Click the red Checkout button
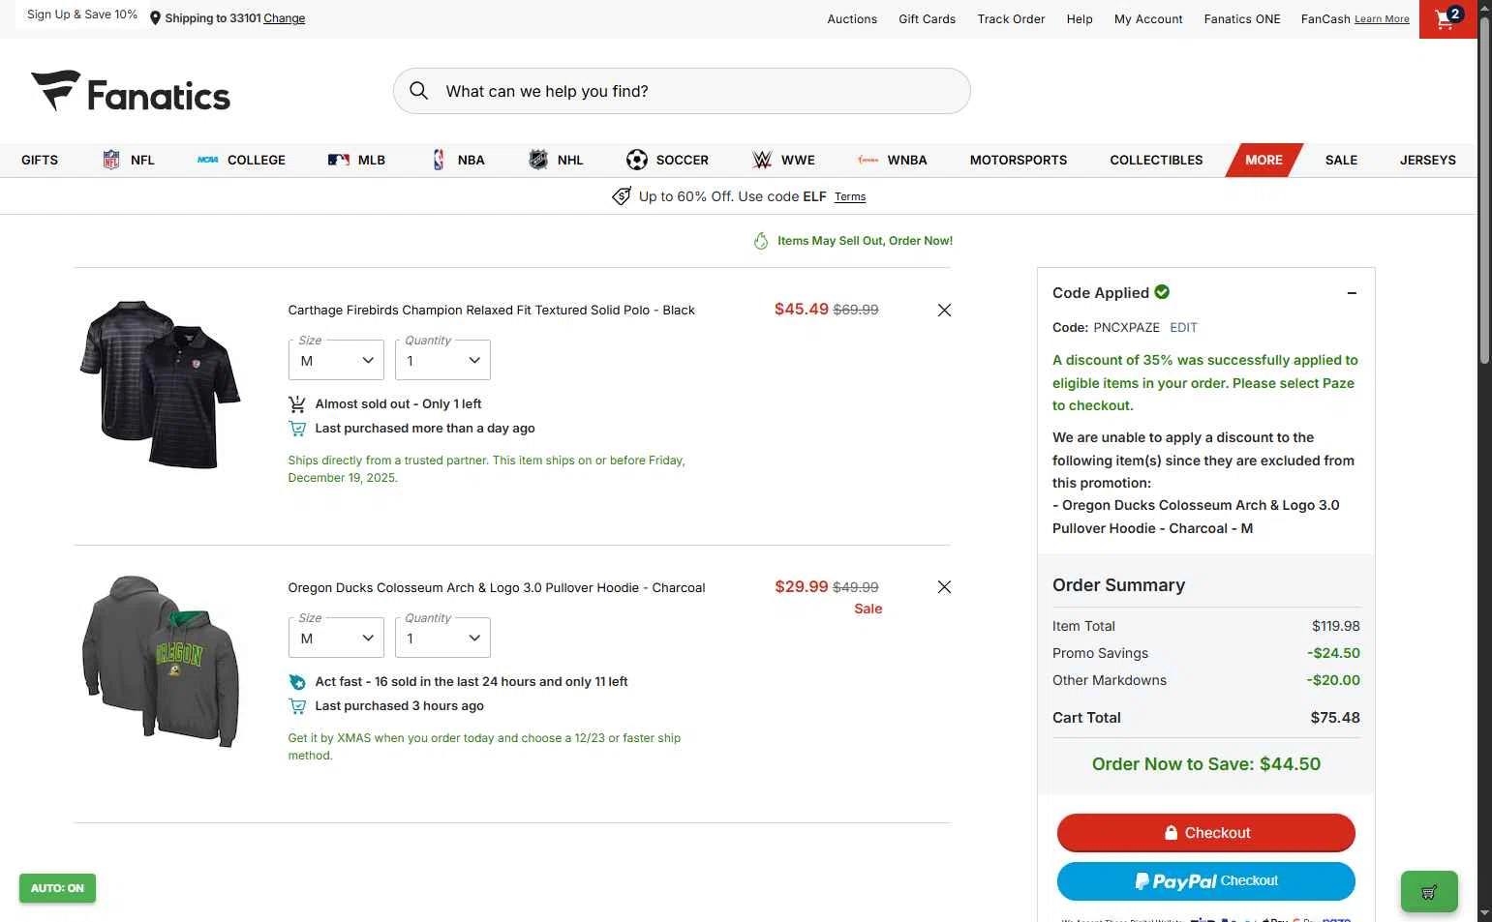Screen dimensions: 1492x922 (x=1205, y=833)
